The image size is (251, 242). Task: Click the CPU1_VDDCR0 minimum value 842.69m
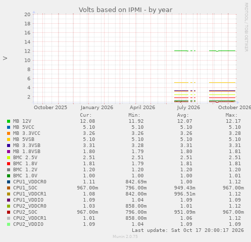point(136,182)
